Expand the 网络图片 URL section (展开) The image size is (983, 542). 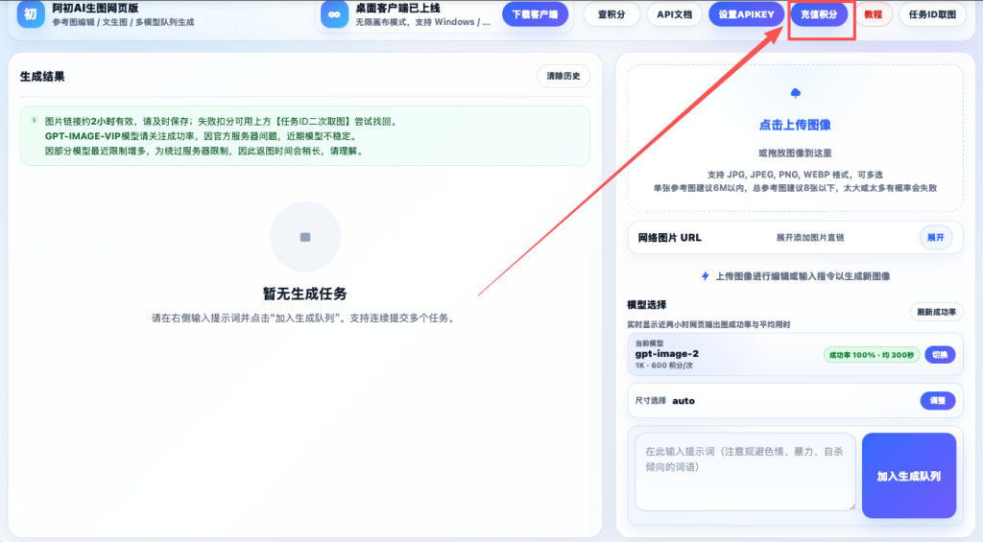click(935, 238)
